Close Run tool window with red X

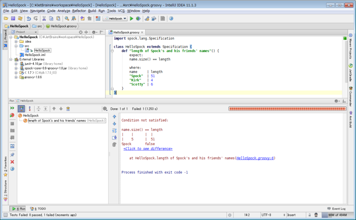[12, 162]
